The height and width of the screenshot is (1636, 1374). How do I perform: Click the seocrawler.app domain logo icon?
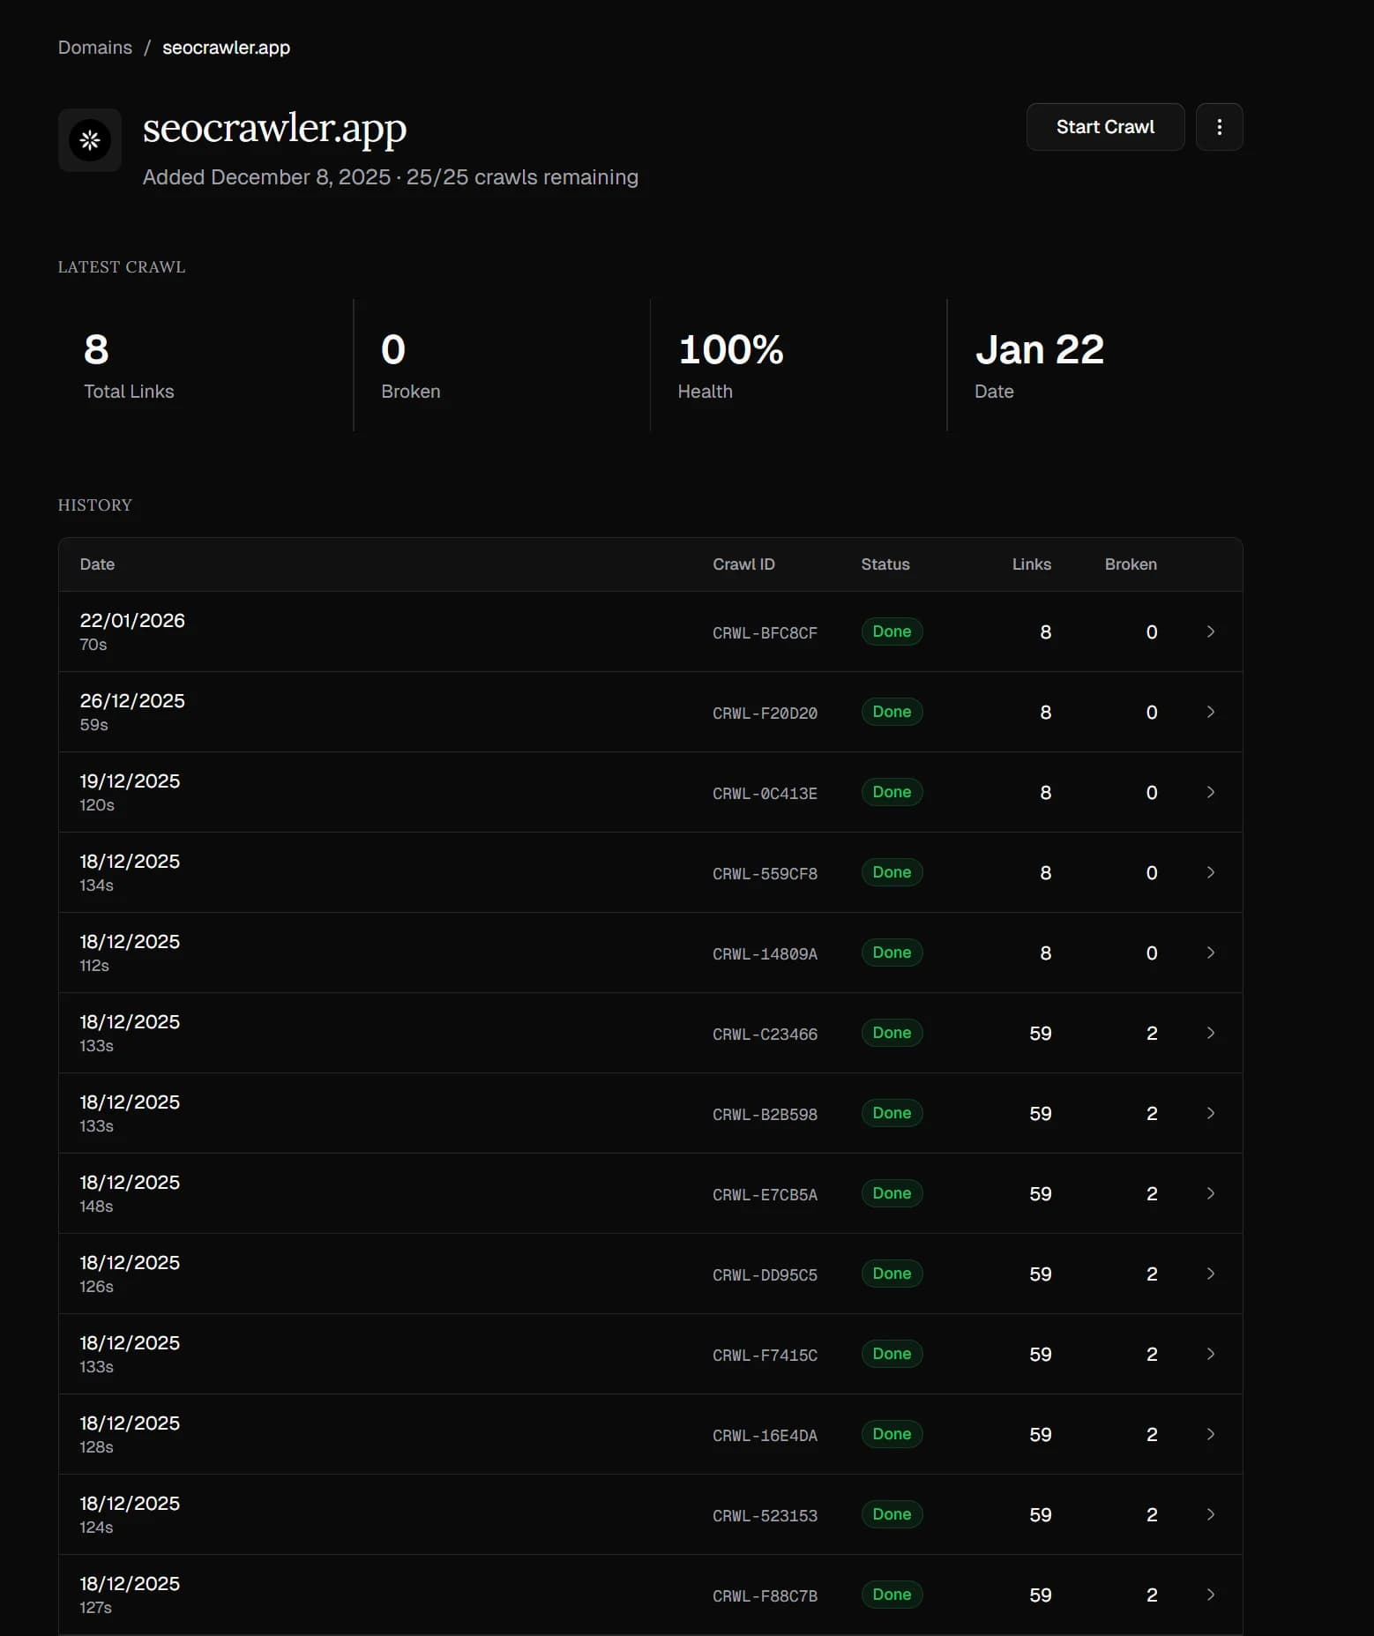click(x=90, y=140)
